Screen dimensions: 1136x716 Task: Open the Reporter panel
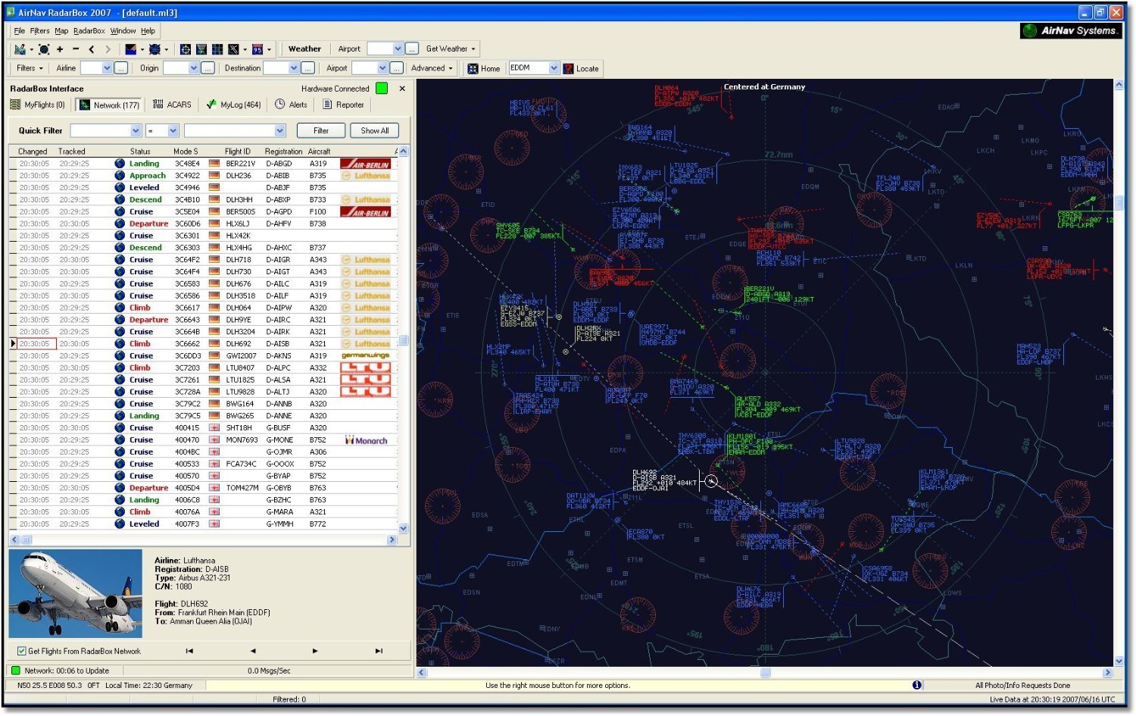[343, 105]
